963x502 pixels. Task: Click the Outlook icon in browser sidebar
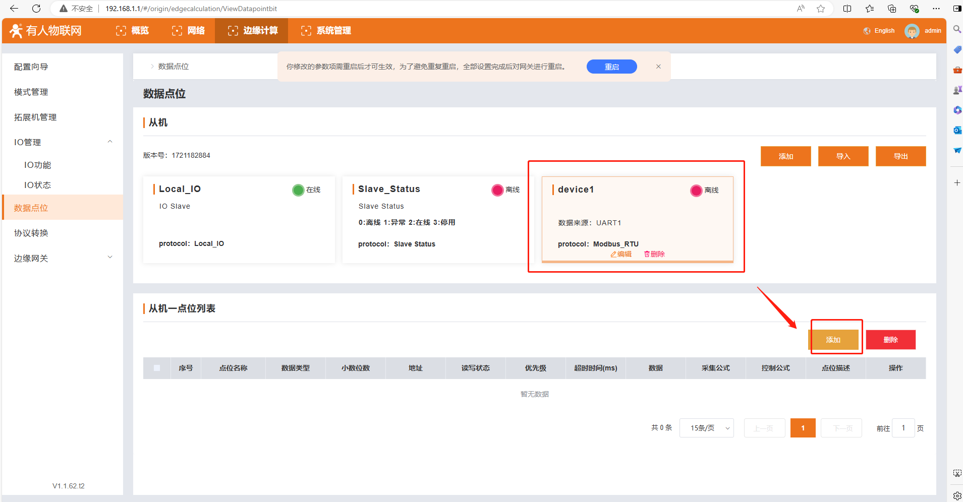click(957, 130)
